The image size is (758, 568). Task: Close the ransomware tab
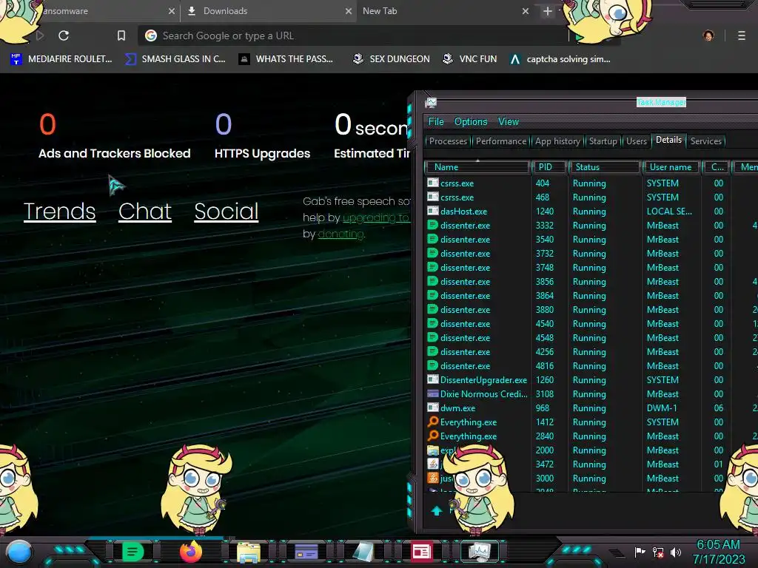coord(172,11)
